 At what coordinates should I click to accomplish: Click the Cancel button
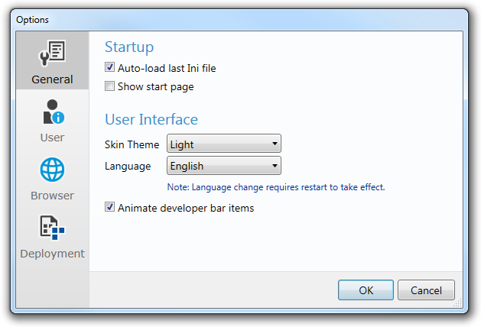[x=426, y=290]
